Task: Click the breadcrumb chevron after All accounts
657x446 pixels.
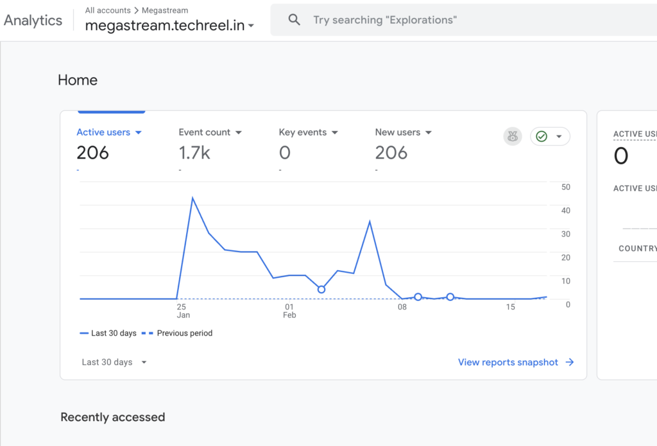Action: tap(137, 10)
